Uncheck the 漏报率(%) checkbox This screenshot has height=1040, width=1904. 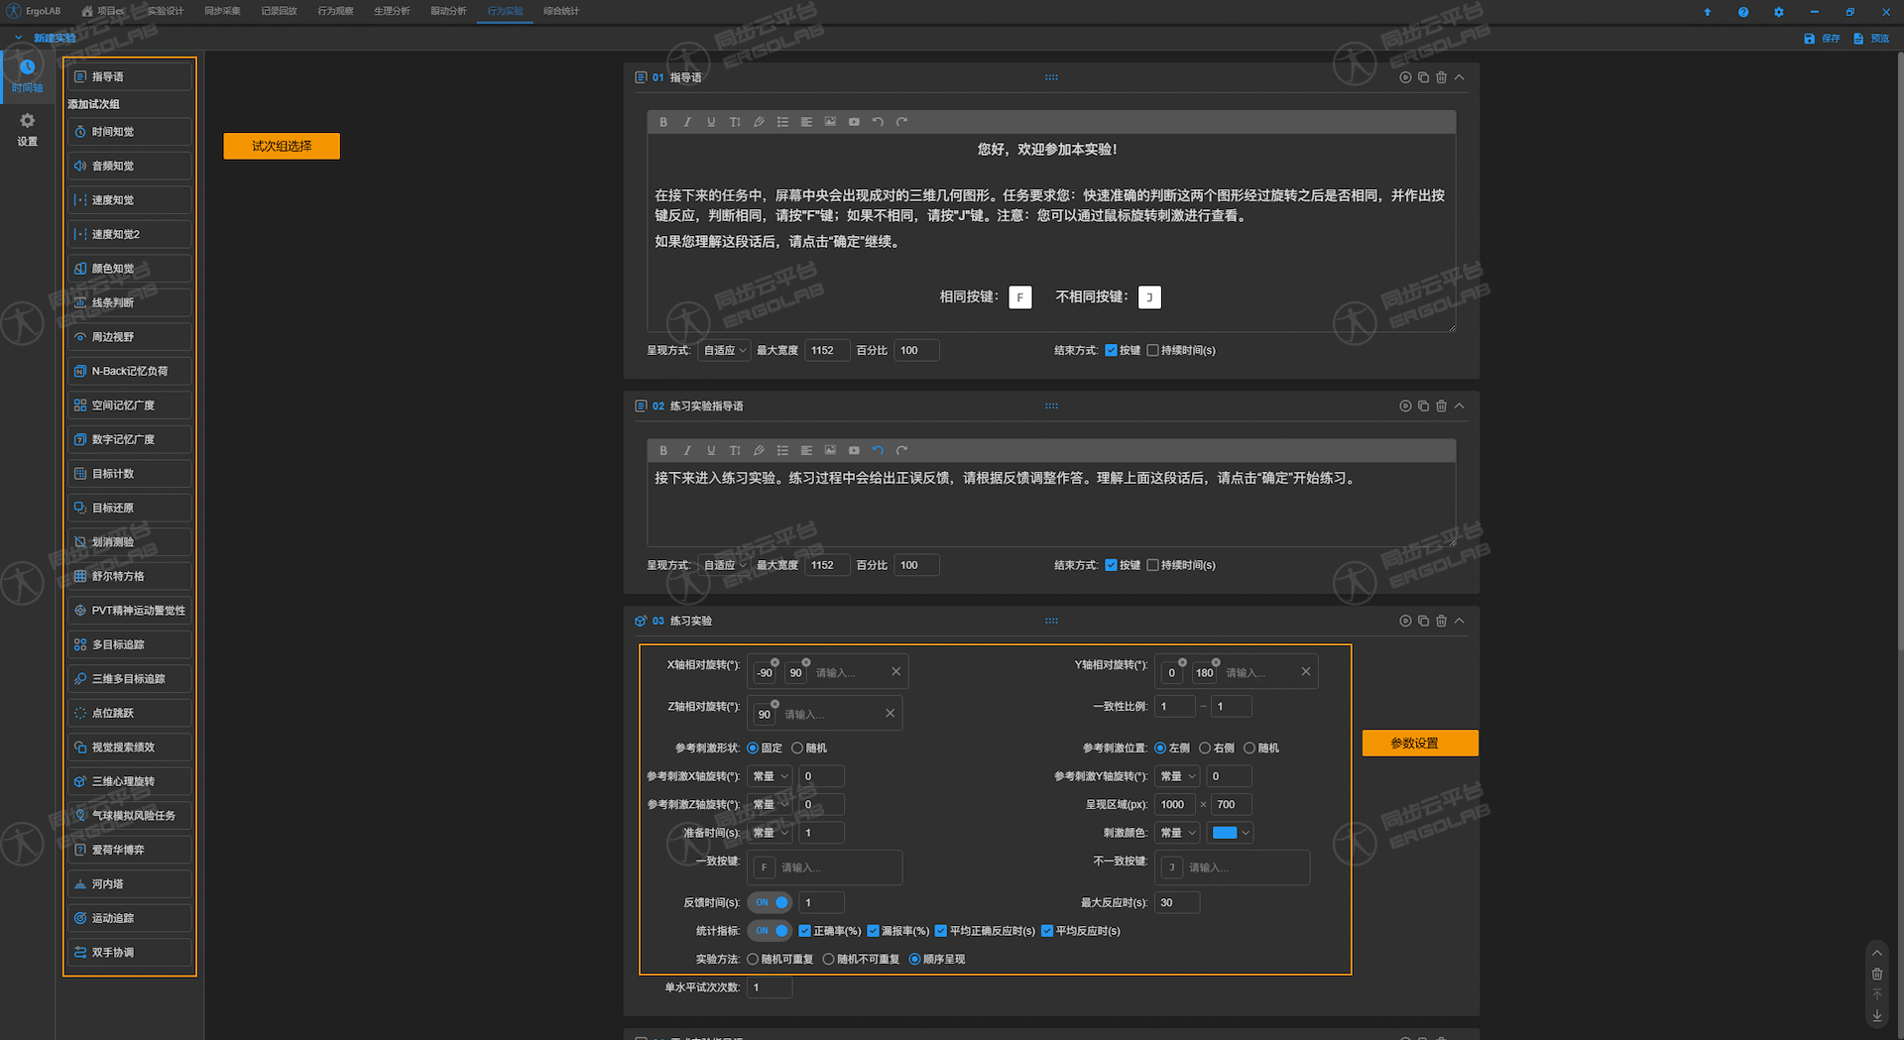click(873, 931)
